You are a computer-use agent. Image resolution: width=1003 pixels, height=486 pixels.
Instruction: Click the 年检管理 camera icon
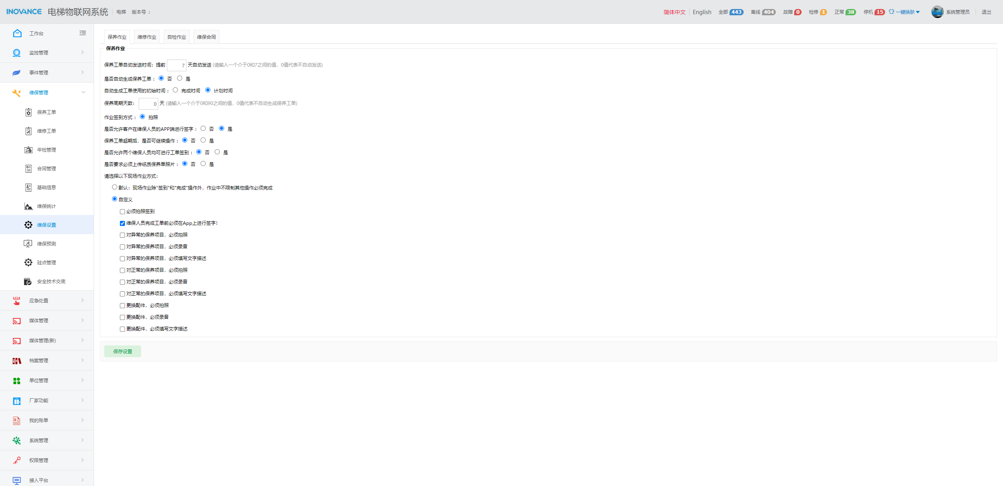point(28,150)
